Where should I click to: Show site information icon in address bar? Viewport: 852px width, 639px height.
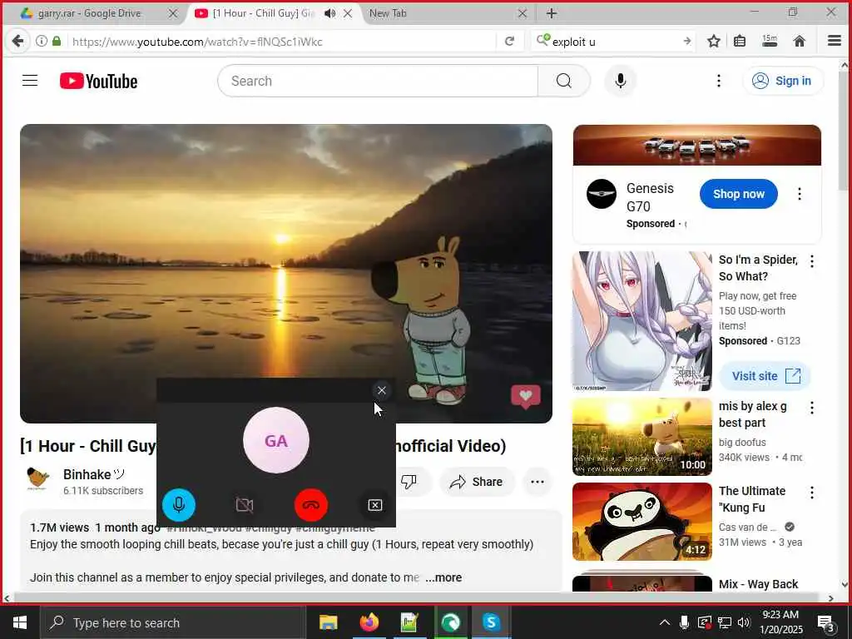coord(42,42)
